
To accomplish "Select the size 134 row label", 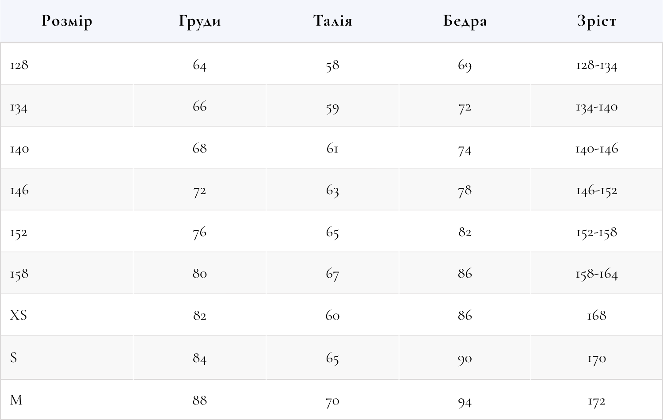I will 19,107.
